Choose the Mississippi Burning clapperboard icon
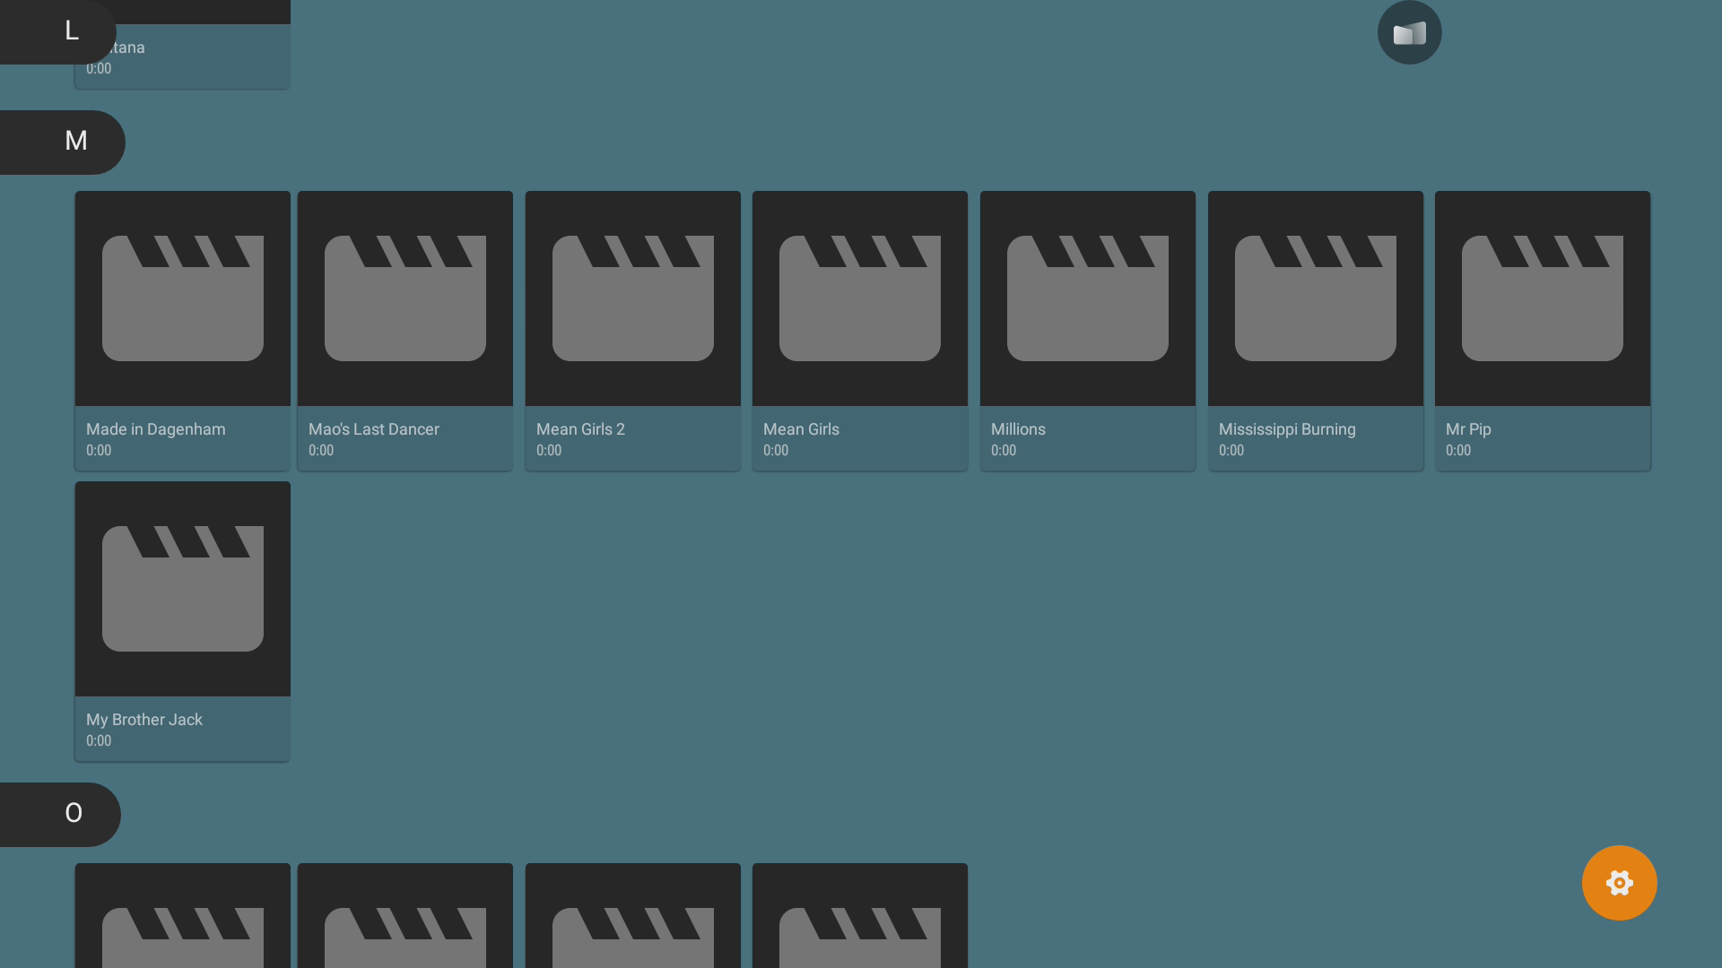The width and height of the screenshot is (1722, 968). click(1316, 298)
